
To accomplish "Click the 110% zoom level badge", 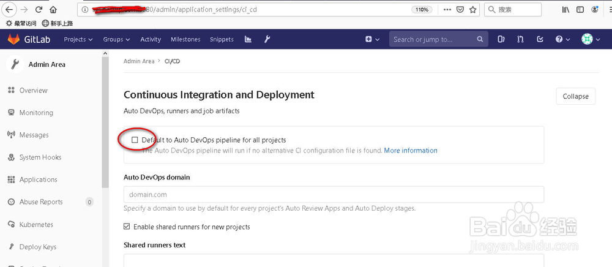I will click(x=422, y=10).
